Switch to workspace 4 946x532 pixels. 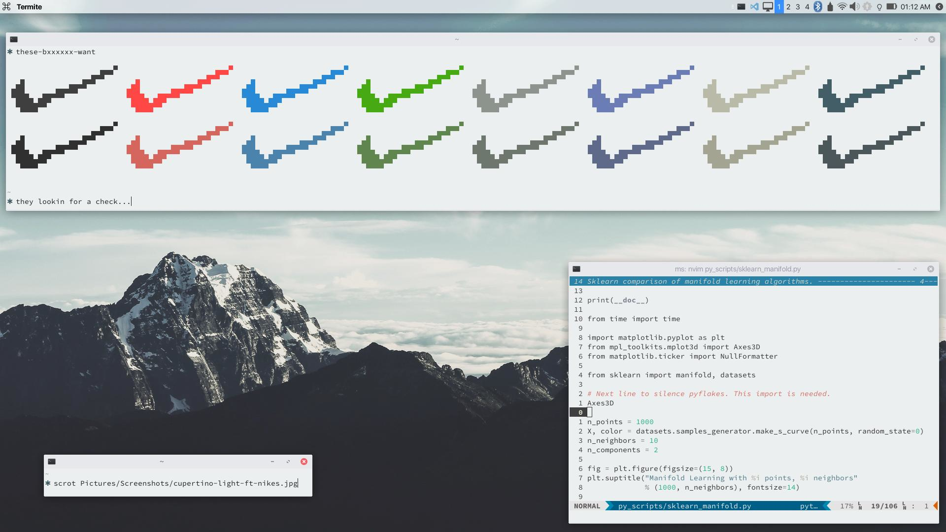pyautogui.click(x=807, y=6)
